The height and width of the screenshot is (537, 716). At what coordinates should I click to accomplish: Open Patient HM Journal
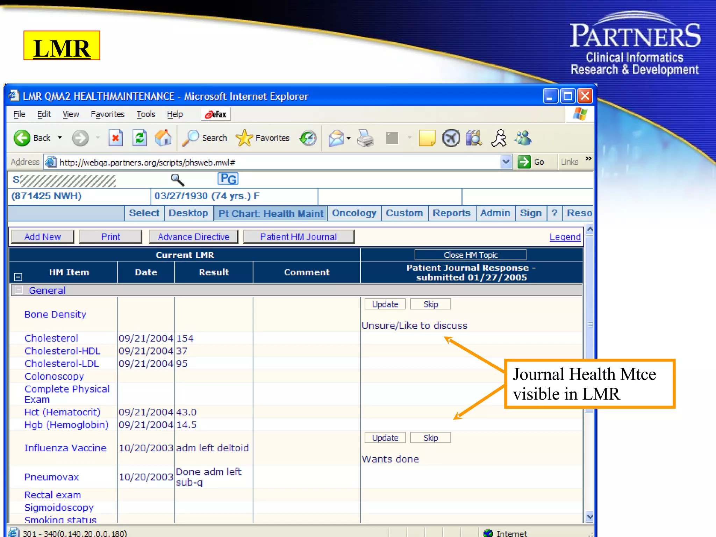point(299,237)
